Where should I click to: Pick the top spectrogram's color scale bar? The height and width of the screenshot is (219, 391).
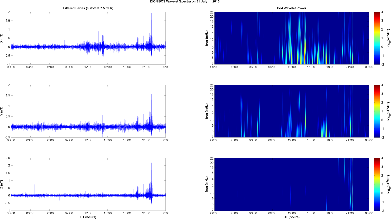coord(377,38)
